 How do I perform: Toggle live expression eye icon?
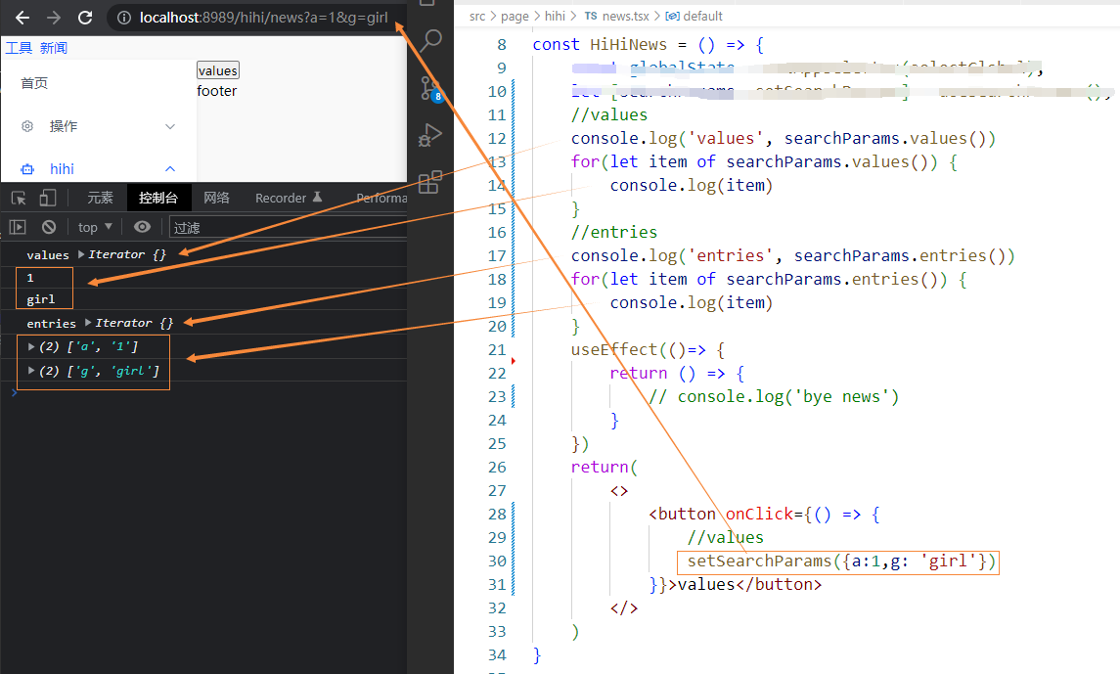(x=142, y=227)
